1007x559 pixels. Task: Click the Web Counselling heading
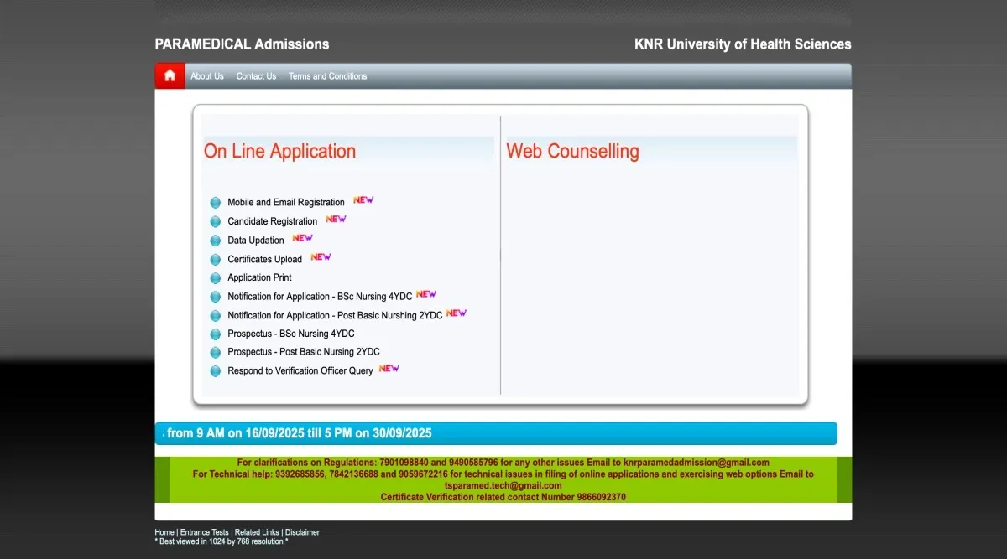573,152
